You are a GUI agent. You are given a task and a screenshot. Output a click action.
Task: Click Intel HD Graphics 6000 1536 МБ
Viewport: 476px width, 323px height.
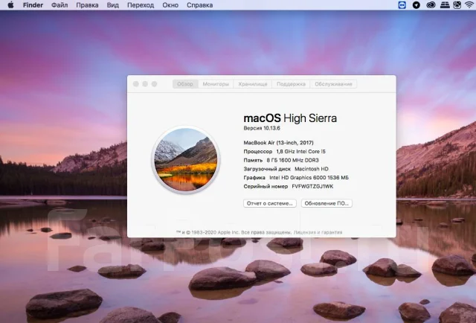309,177
